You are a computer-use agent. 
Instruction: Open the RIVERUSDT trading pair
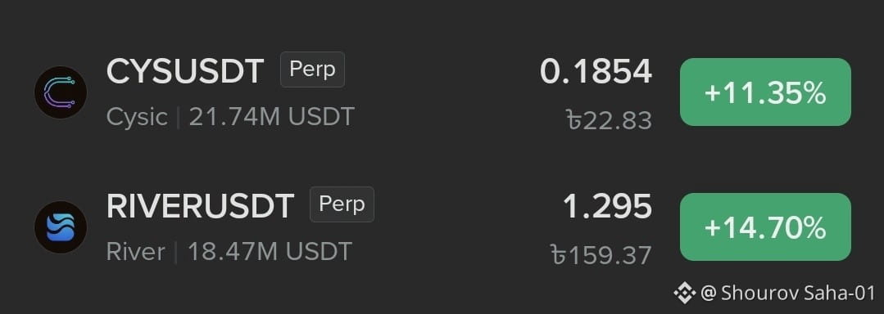200,206
